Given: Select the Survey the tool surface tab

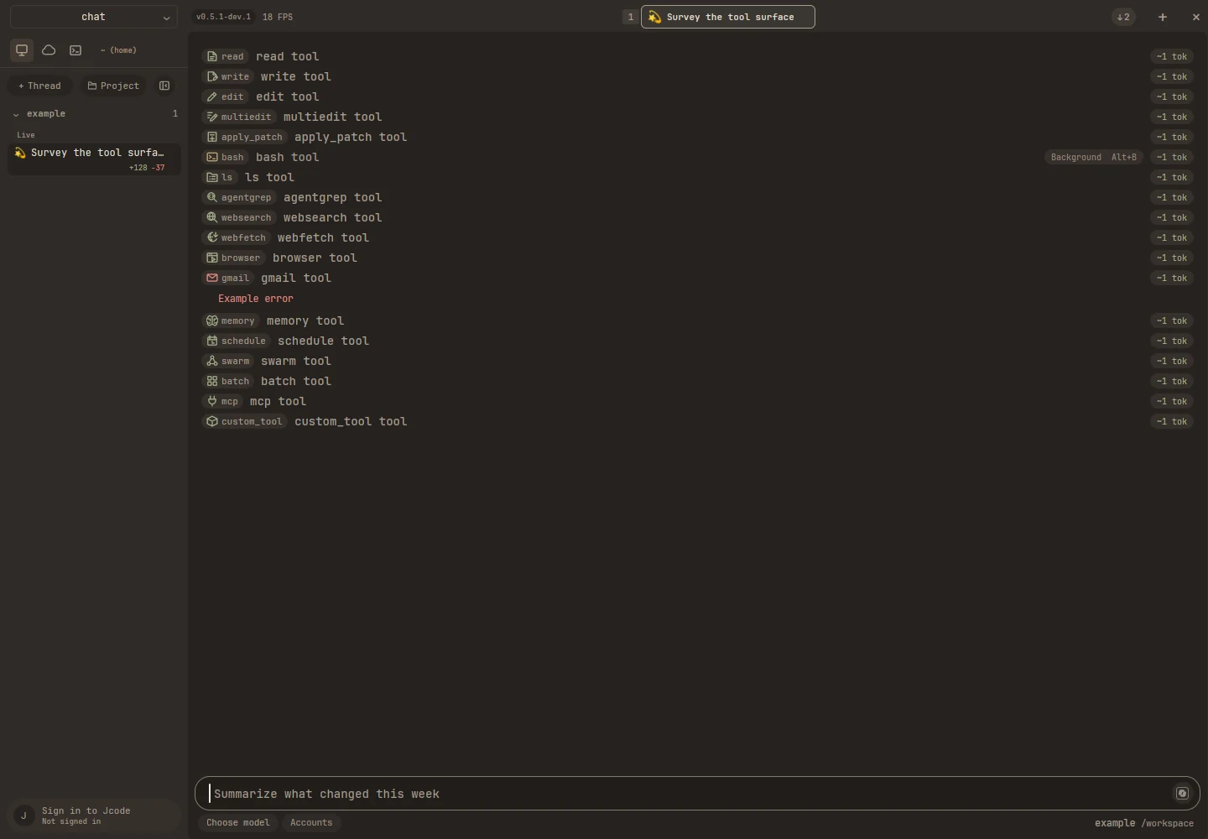Looking at the screenshot, I should tap(728, 17).
